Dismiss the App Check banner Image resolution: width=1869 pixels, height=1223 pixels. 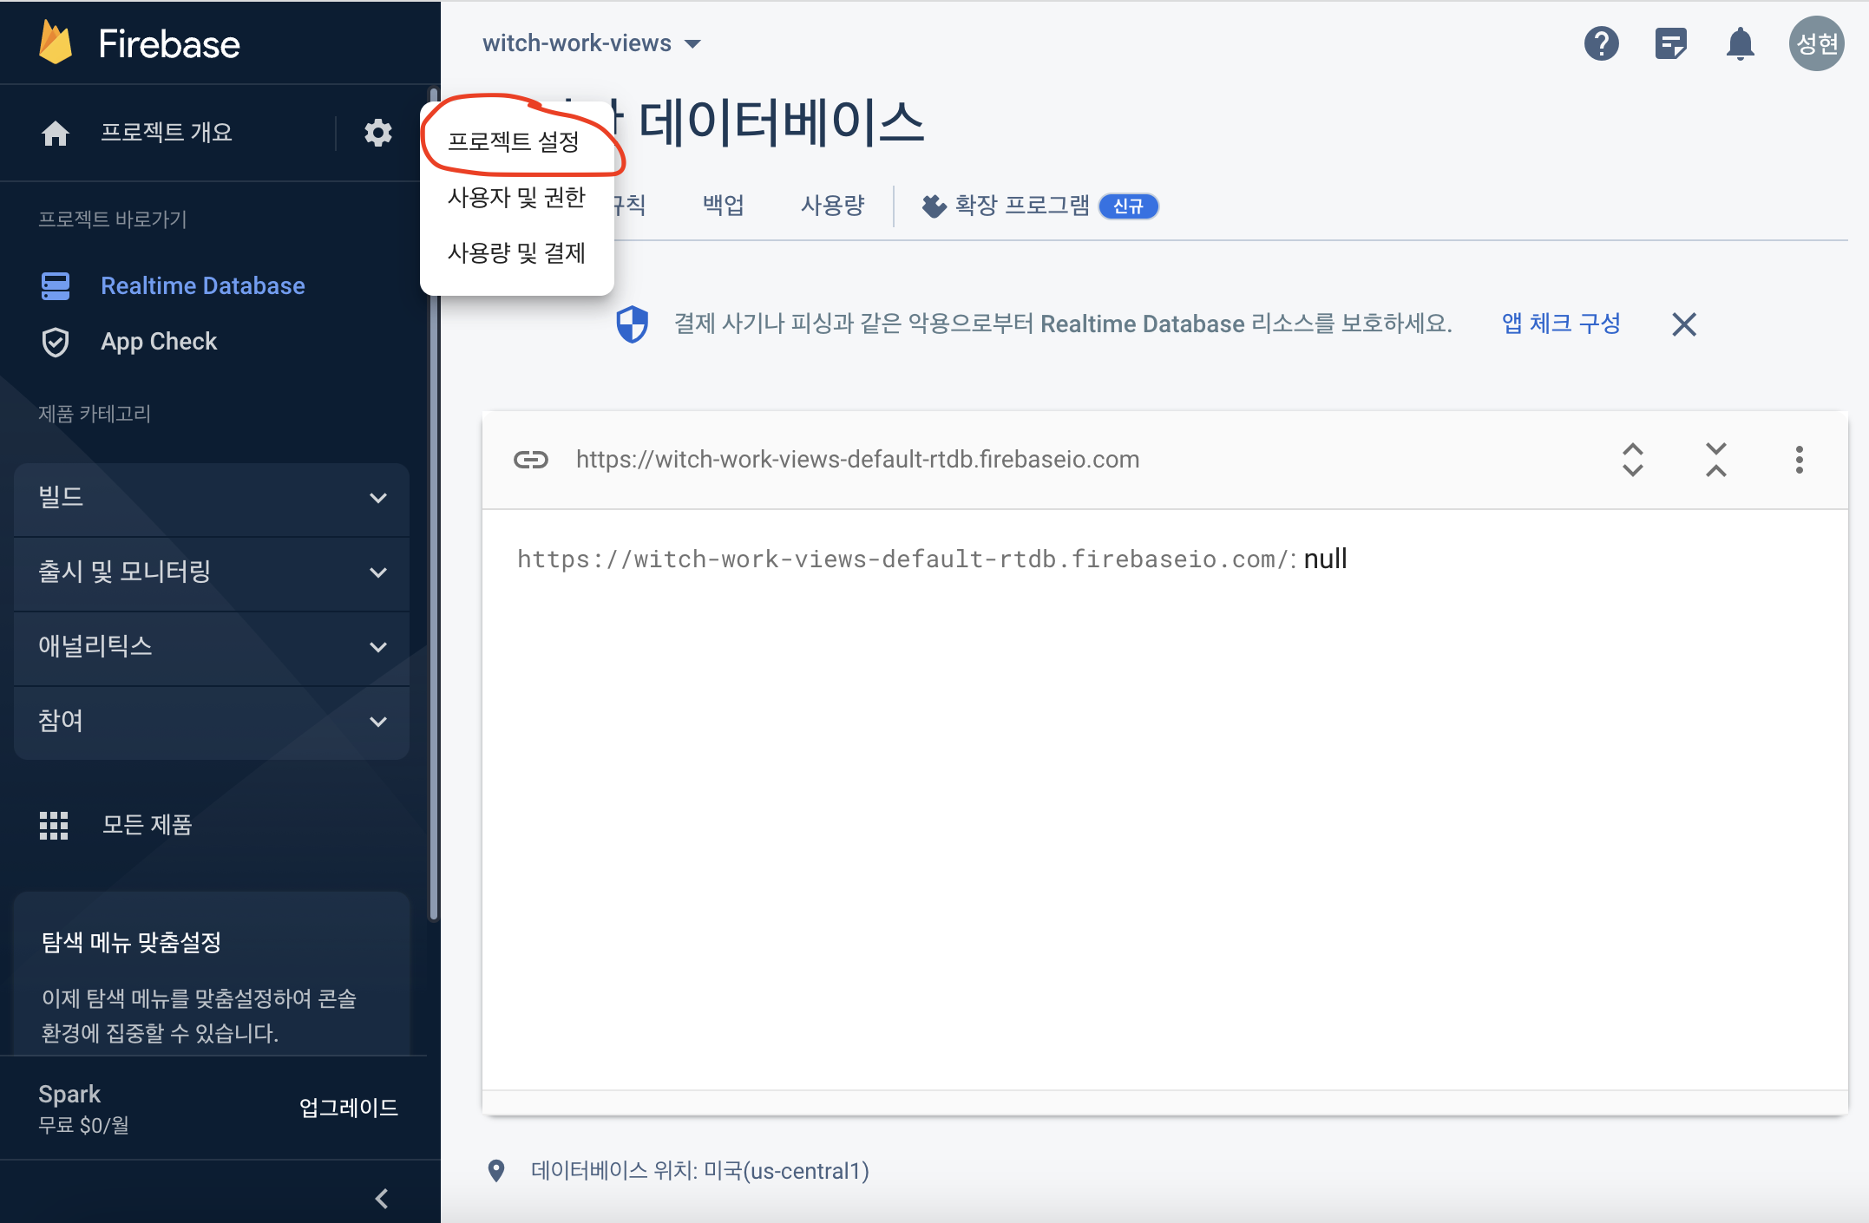point(1683,324)
